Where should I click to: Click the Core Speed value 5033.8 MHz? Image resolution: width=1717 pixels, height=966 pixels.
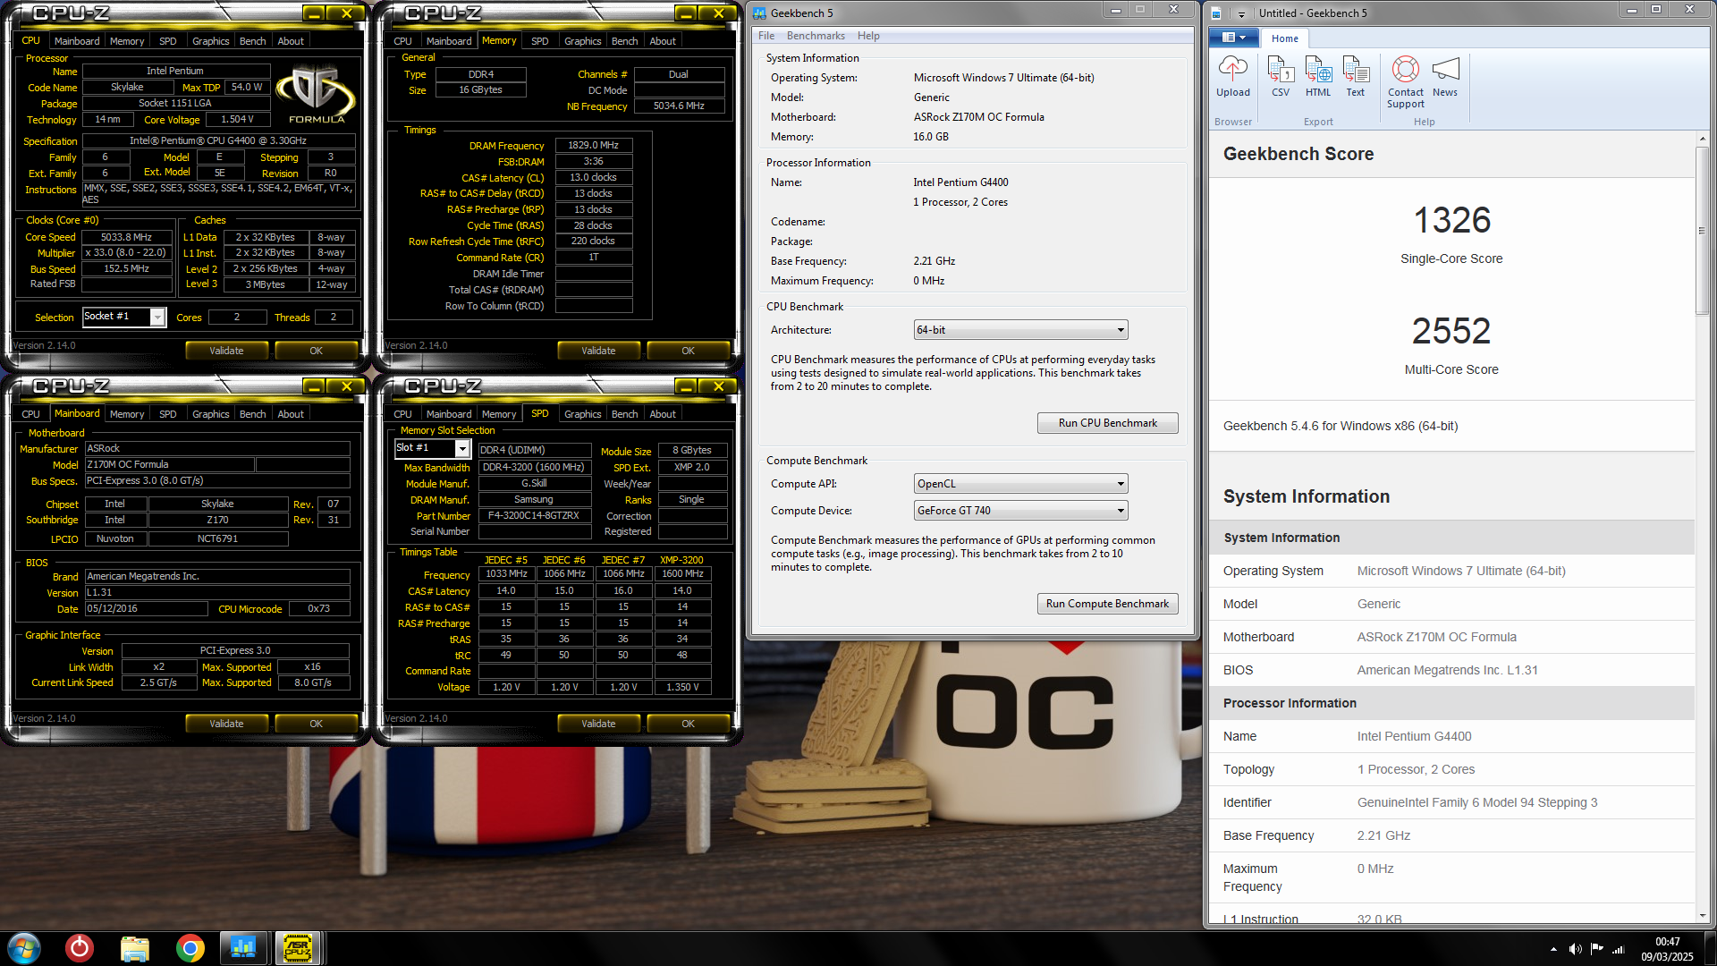[126, 238]
